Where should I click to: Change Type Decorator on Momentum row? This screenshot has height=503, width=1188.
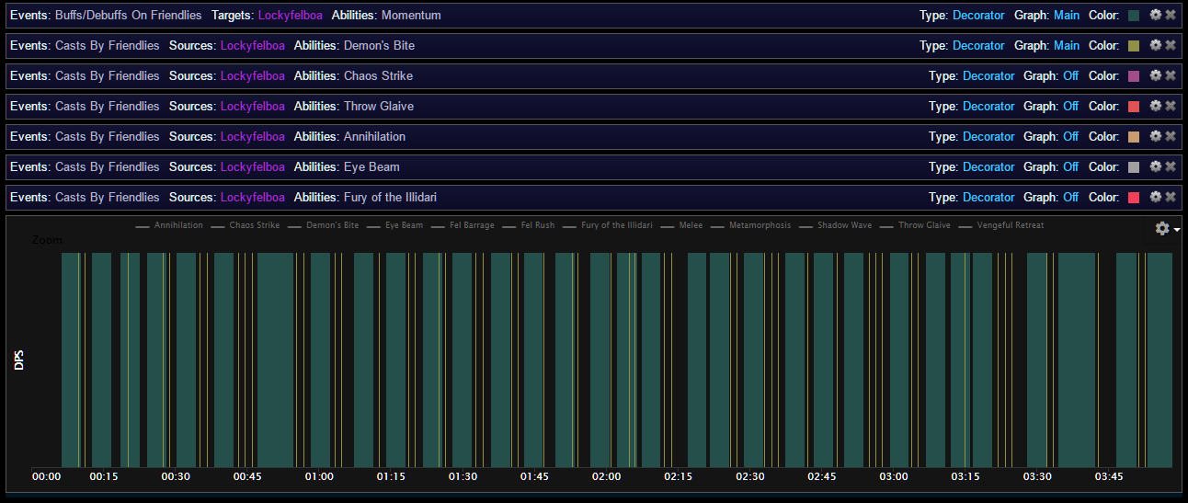[x=978, y=16]
